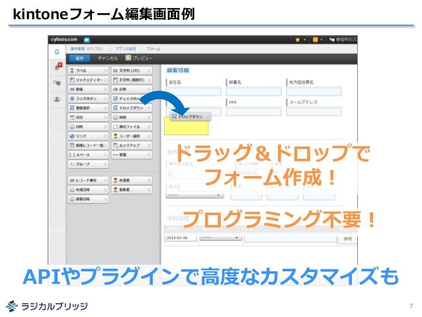Click the orange checkmark icon in the header
Image resolution: width=422 pixels, height=317 pixels.
point(315,40)
